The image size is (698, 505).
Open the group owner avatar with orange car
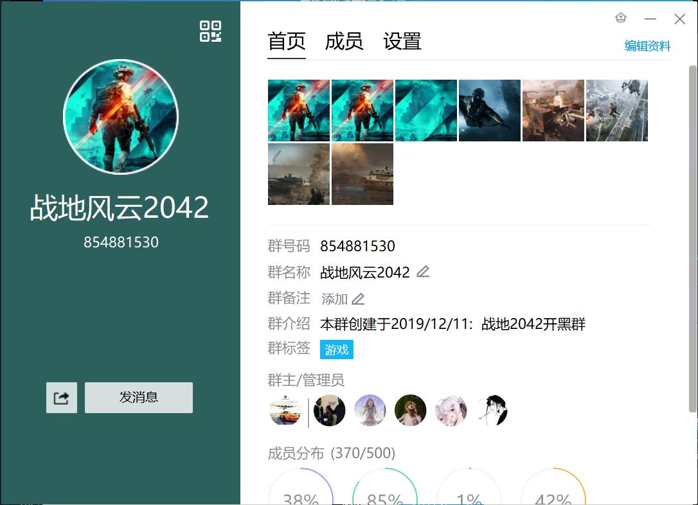click(x=285, y=410)
